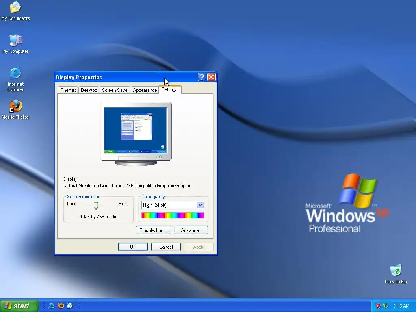Select the Internet Explorer desktop icon
This screenshot has width=416, height=312.
15,79
